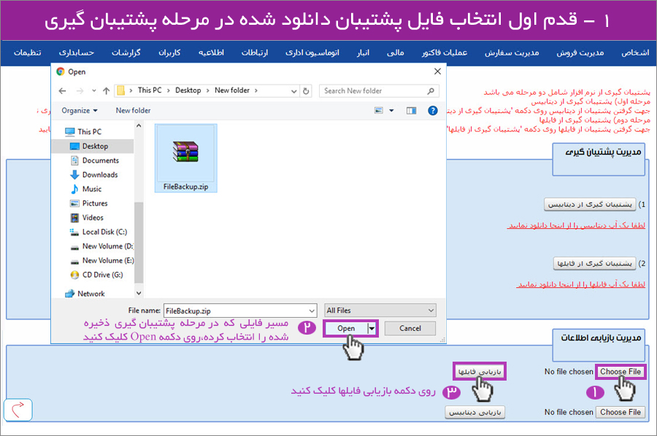Image resolution: width=657 pixels, height=436 pixels.
Task: Expand the New folder breadcrumb chevron
Action: click(256, 90)
